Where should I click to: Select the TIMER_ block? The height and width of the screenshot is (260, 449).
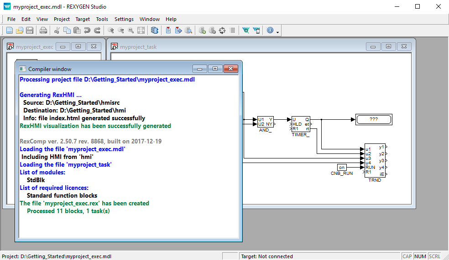coord(301,124)
